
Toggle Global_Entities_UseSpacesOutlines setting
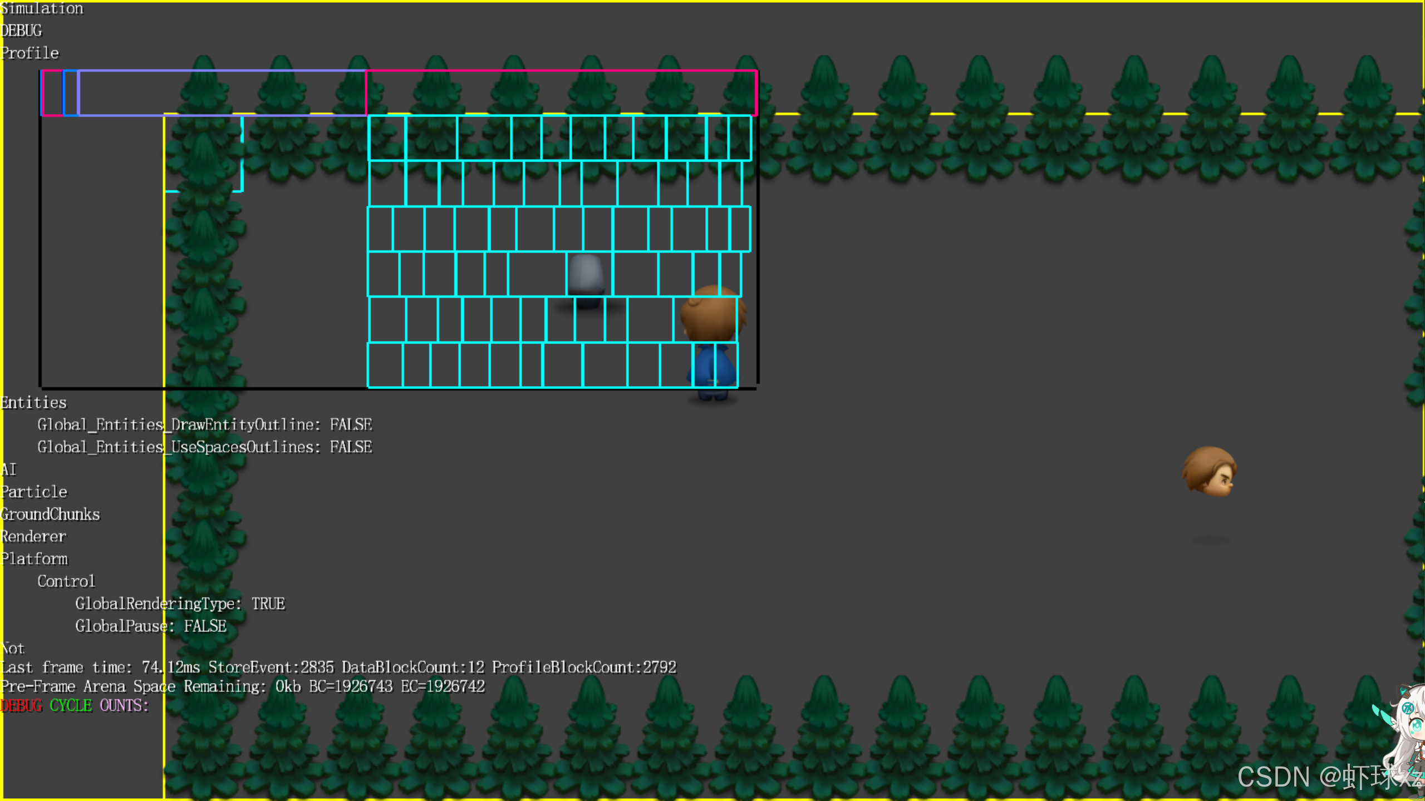204,447
